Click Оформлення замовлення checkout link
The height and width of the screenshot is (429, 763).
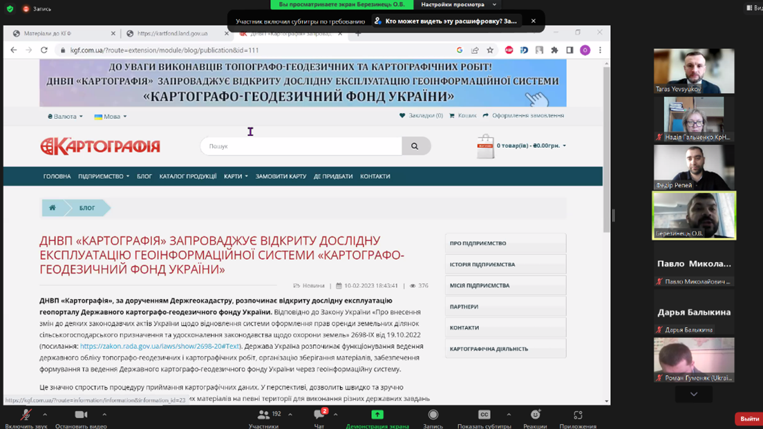pyautogui.click(x=523, y=115)
